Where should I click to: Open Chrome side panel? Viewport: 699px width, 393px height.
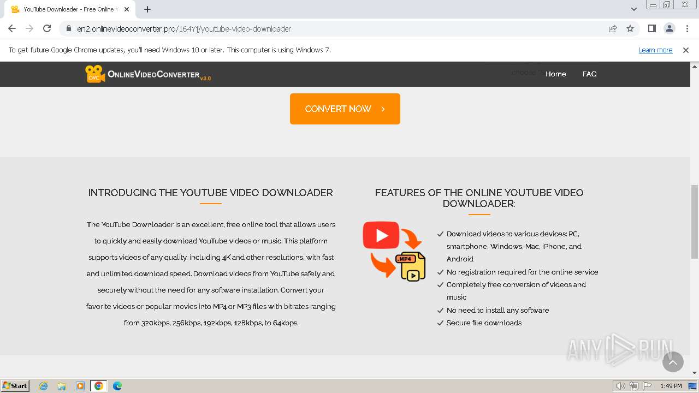tap(651, 28)
